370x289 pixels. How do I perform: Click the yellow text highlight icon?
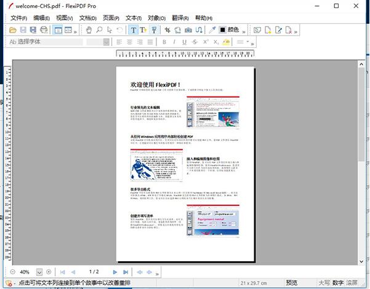pyautogui.click(x=226, y=42)
